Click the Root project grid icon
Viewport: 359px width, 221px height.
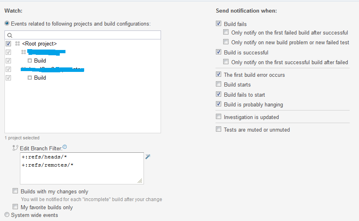pyautogui.click(x=17, y=43)
